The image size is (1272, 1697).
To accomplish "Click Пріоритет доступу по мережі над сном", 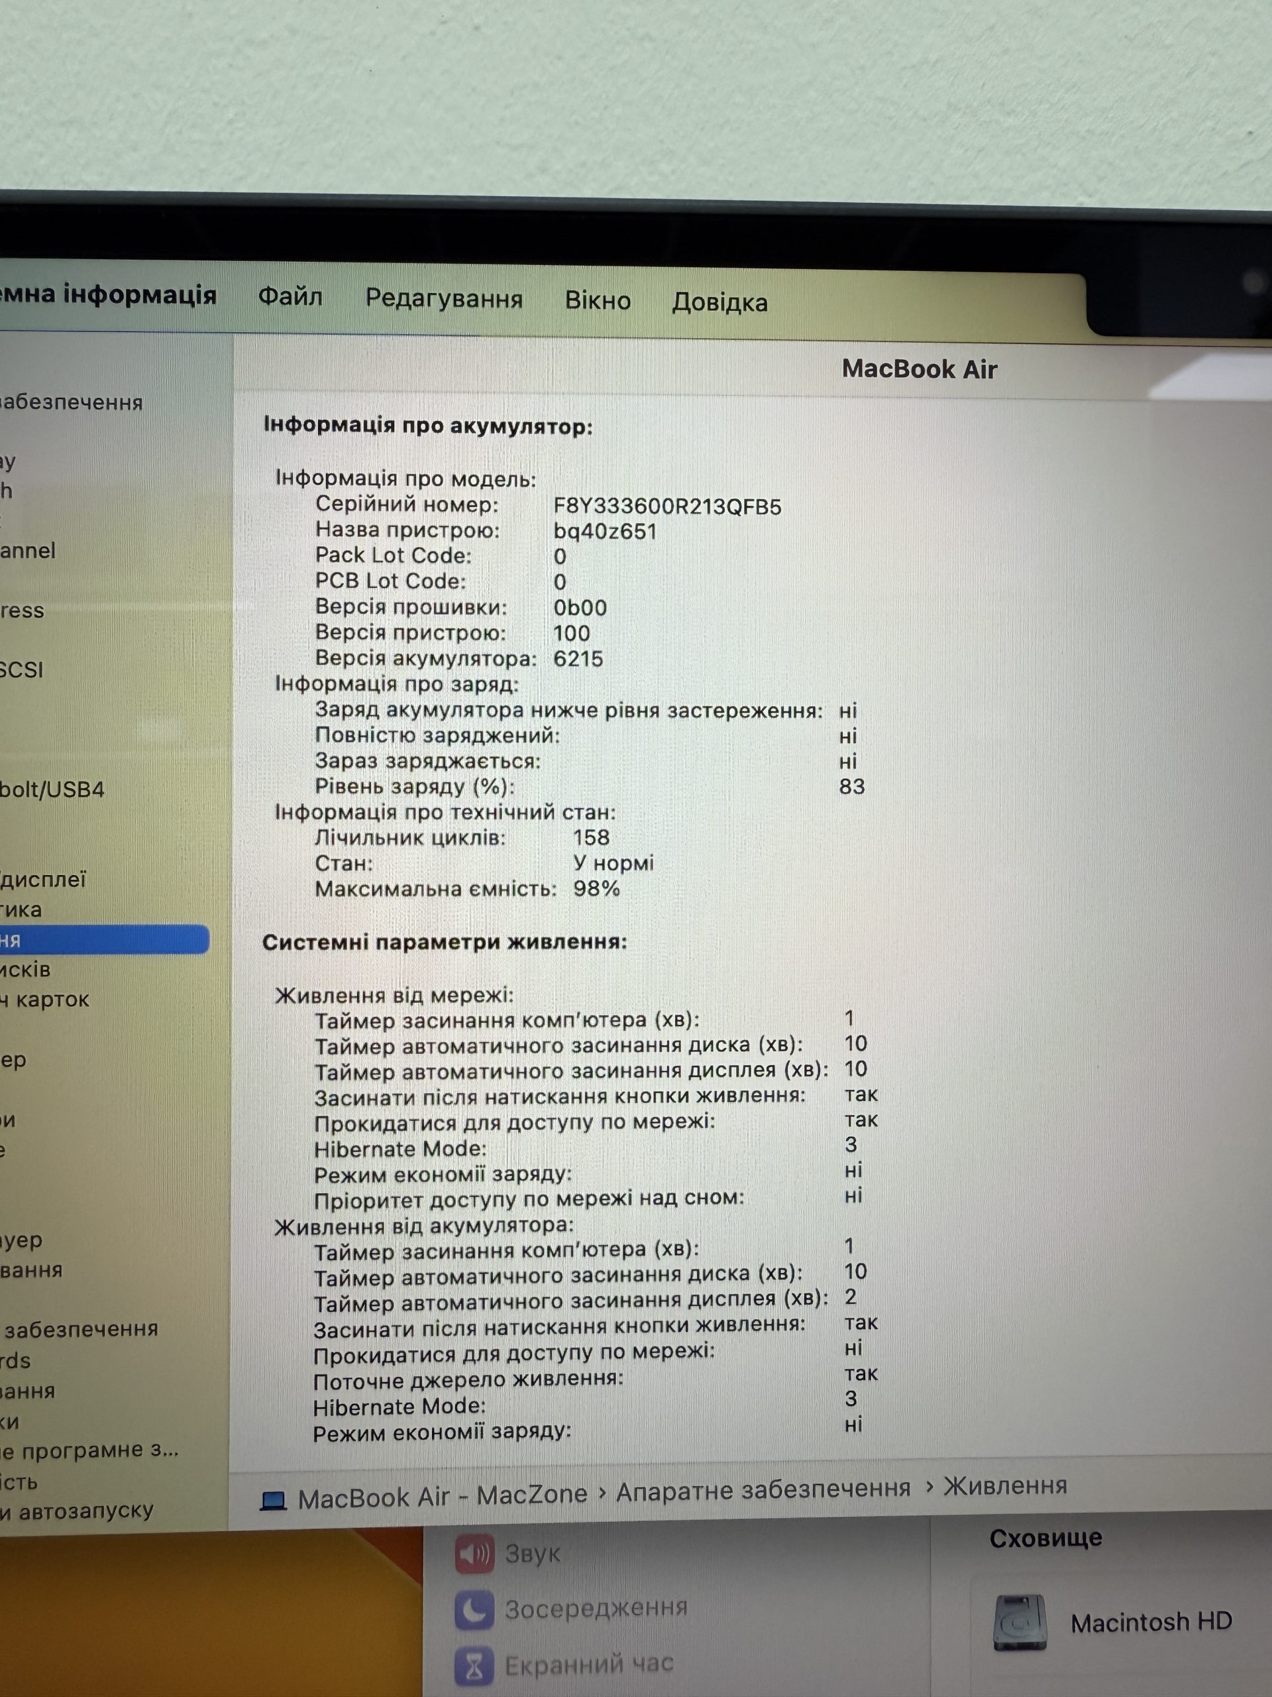I will (x=529, y=1199).
